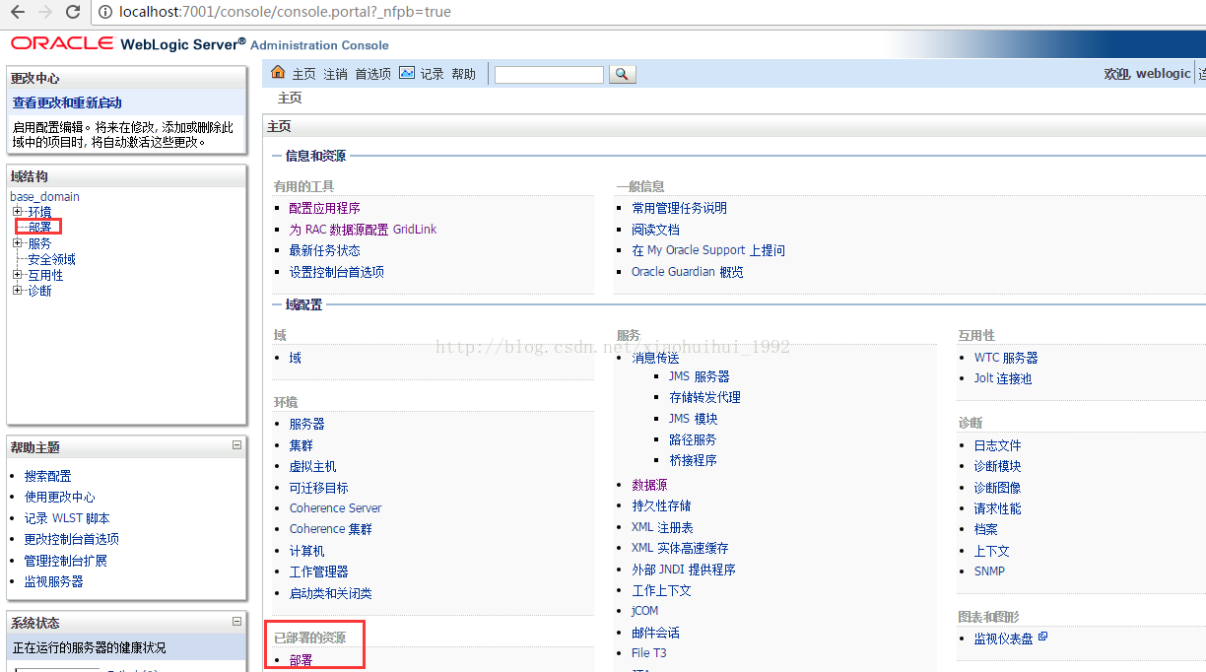Open 外部 JNDI 提供程序 link
Screen dimensions: 1206x672
683,570
